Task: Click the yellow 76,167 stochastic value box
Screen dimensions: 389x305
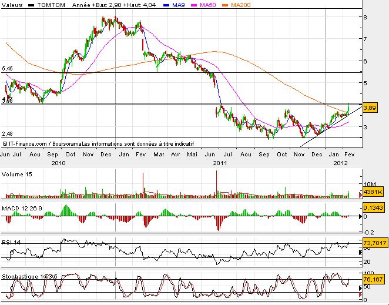Action: point(374,279)
